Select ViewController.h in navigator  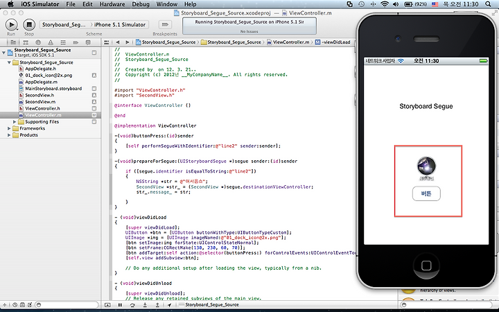coord(42,109)
